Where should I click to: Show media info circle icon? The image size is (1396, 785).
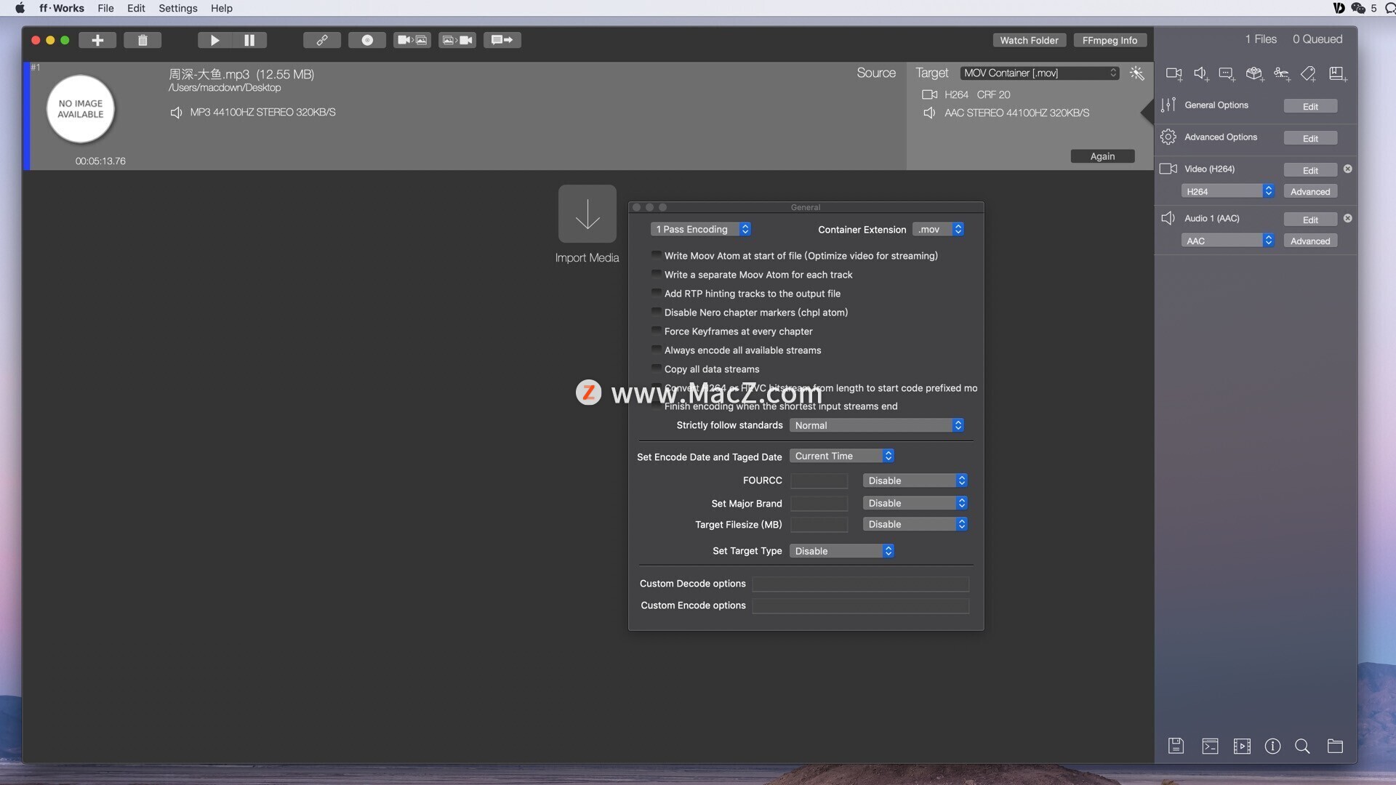(x=1272, y=746)
